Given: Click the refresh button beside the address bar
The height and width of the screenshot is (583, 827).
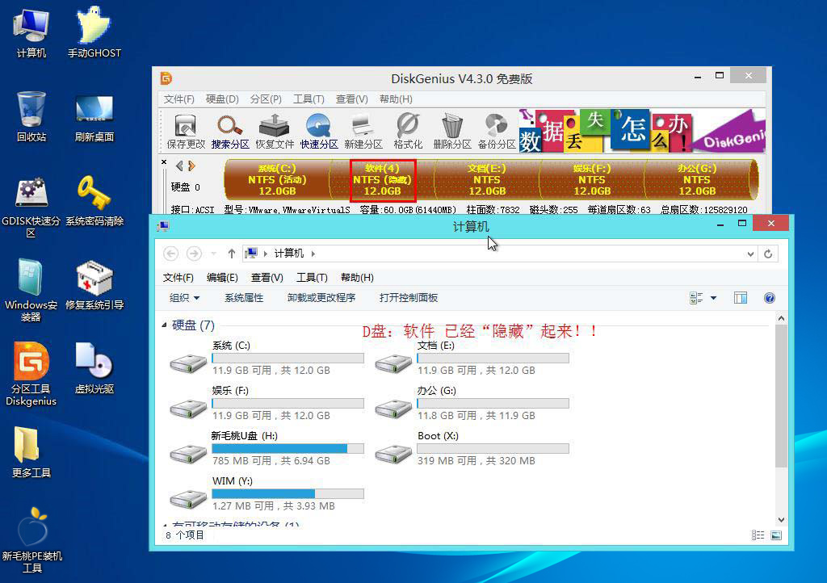Looking at the screenshot, I should coord(768,254).
